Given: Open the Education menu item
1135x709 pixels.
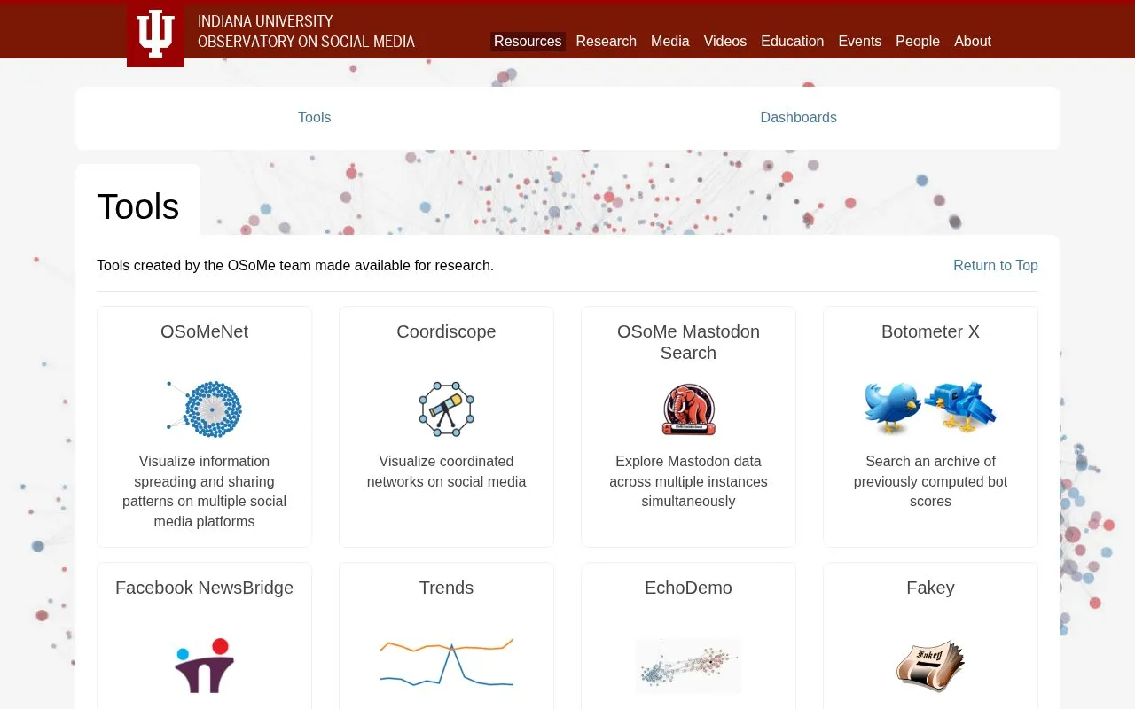Looking at the screenshot, I should 792,41.
